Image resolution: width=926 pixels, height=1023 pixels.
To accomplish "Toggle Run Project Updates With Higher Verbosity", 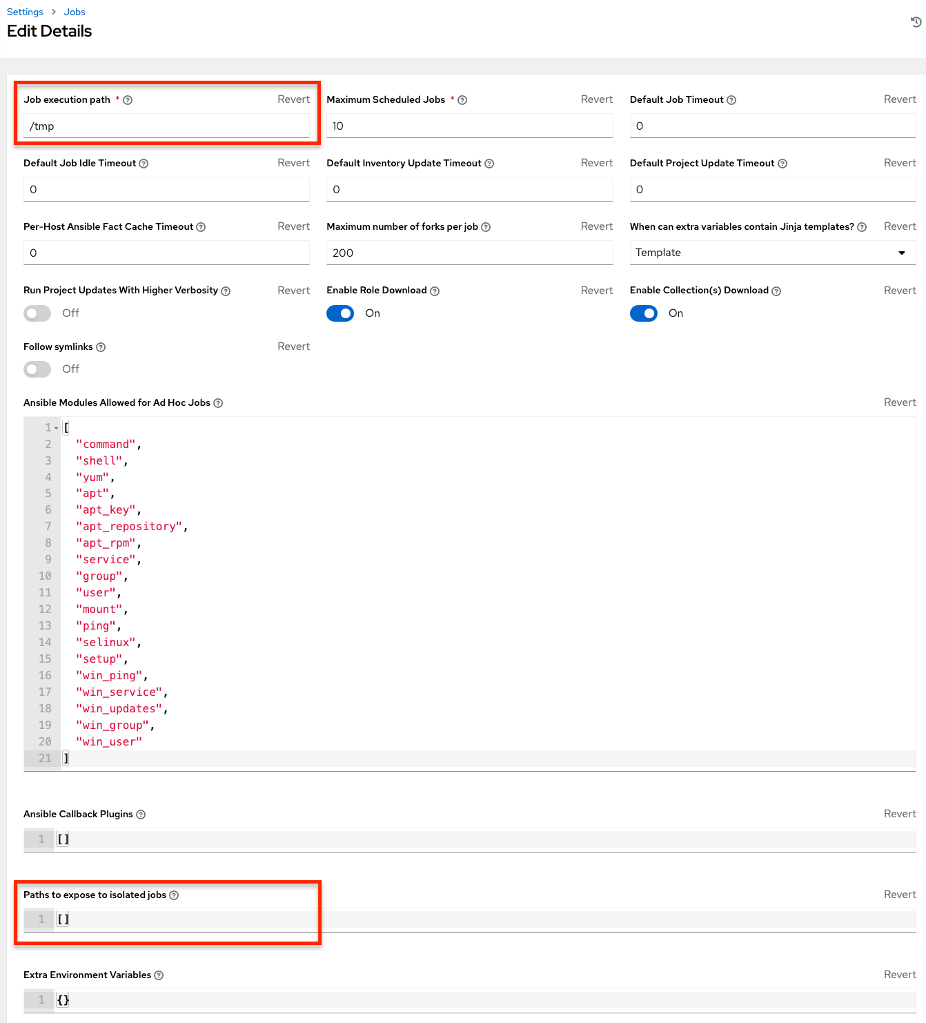I will 37,313.
